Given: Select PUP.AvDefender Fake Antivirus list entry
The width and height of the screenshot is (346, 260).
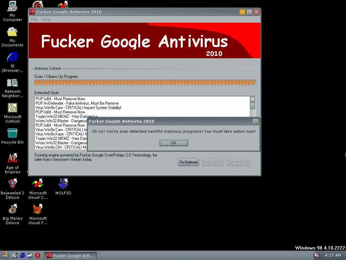Looking at the screenshot, I should (77, 103).
